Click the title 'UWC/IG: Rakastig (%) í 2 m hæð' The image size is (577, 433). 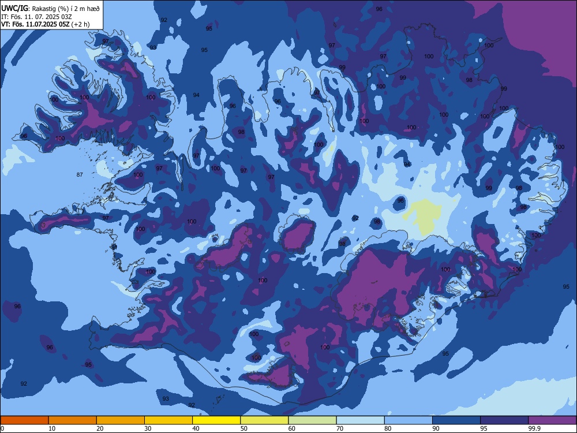click(x=51, y=8)
